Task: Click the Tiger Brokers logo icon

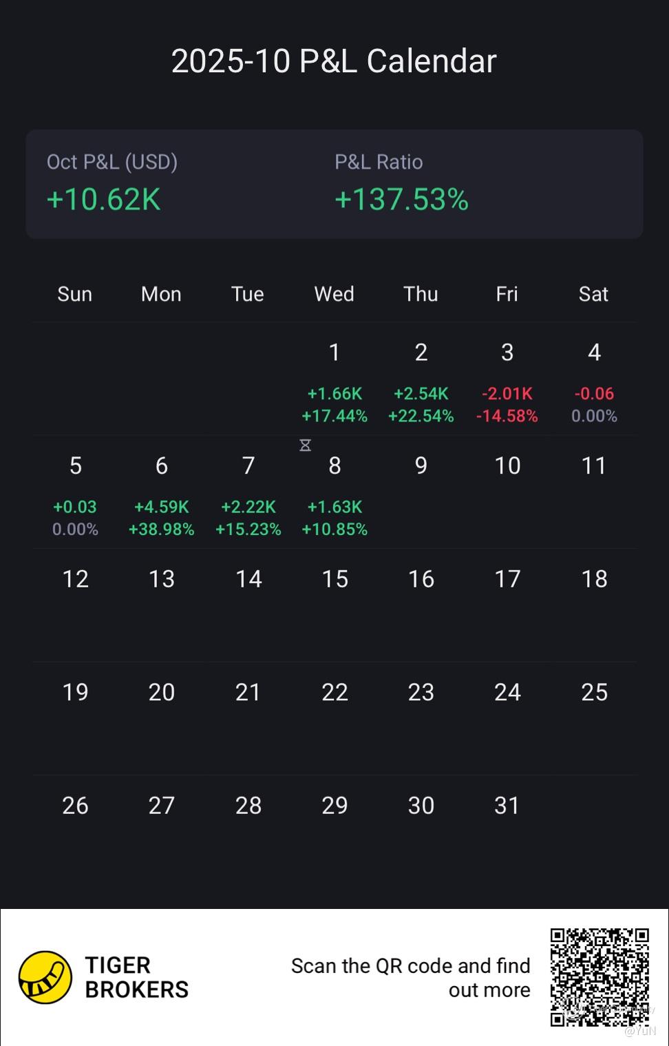Action: [x=45, y=977]
